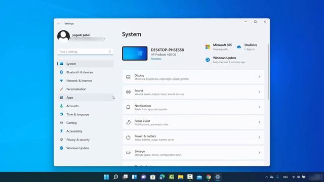Viewport: 324px width, 182px height.
Task: Click the Power & battery icon
Action: pyautogui.click(x=128, y=138)
